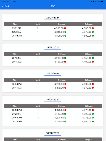Screen dimensions: 106x141
Task: Tap Buy column header under 22/08/2024
Action: click(62, 24)
